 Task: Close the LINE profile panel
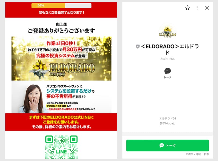[x=207, y=8]
